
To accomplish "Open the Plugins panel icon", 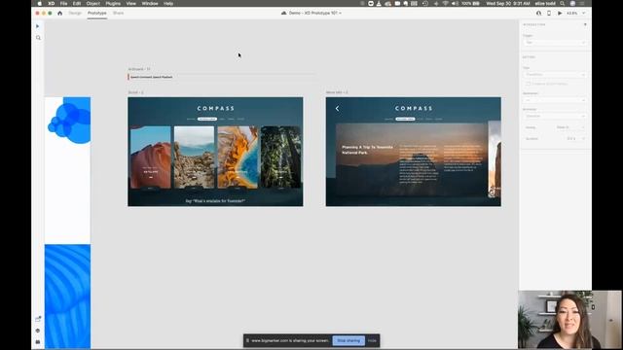I will coord(38,341).
